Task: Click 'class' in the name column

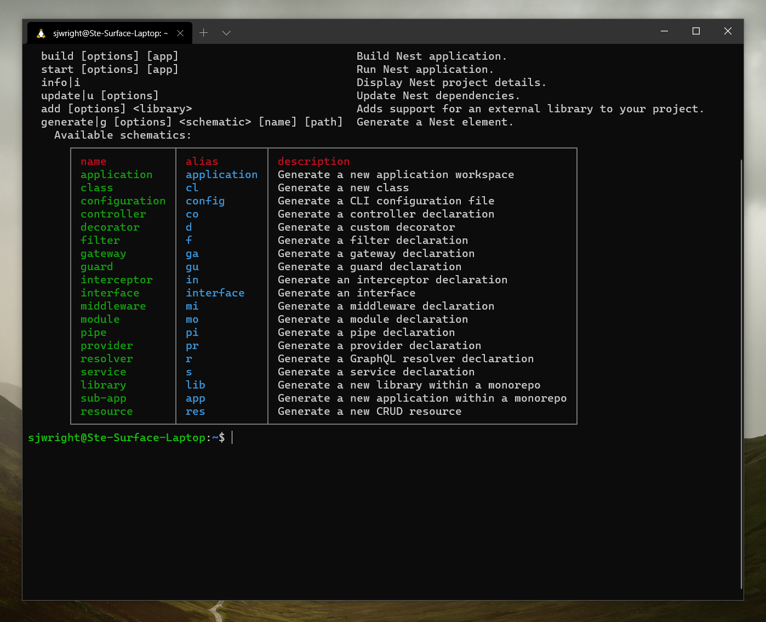Action: (96, 188)
